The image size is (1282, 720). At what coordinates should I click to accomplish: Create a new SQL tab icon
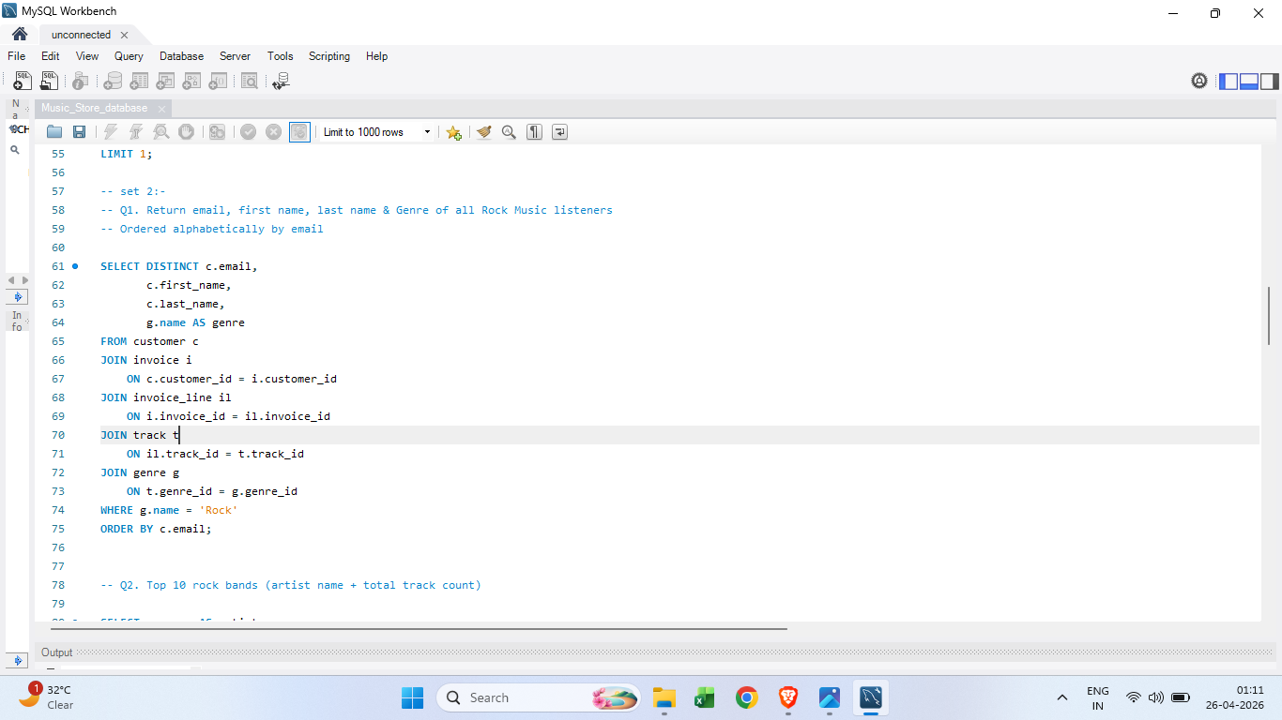point(22,82)
